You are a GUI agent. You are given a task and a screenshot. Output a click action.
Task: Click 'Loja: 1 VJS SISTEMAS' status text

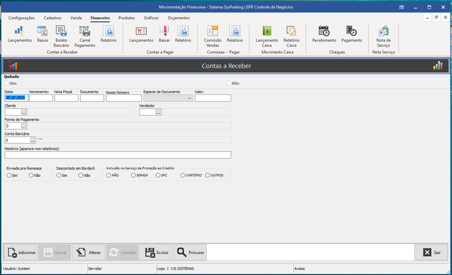(x=176, y=269)
